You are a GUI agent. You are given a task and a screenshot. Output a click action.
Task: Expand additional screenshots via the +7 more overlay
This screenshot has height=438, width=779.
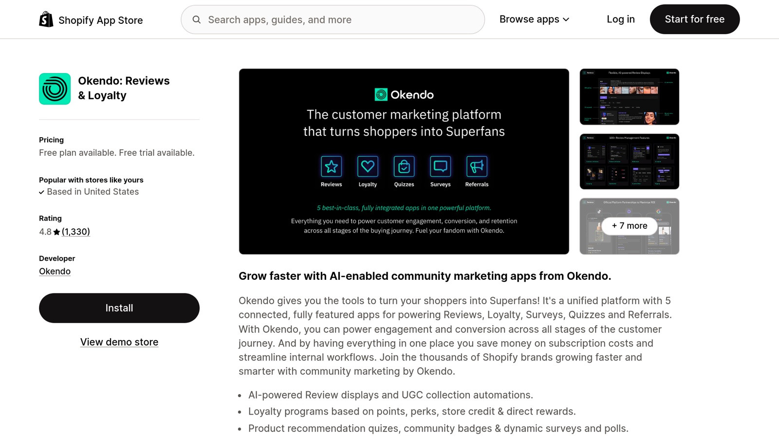click(x=629, y=226)
